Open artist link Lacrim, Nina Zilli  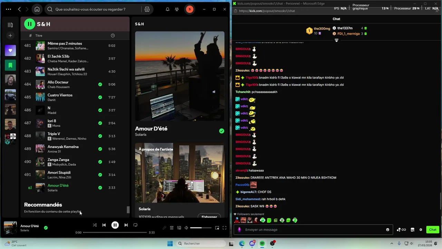coord(59,177)
